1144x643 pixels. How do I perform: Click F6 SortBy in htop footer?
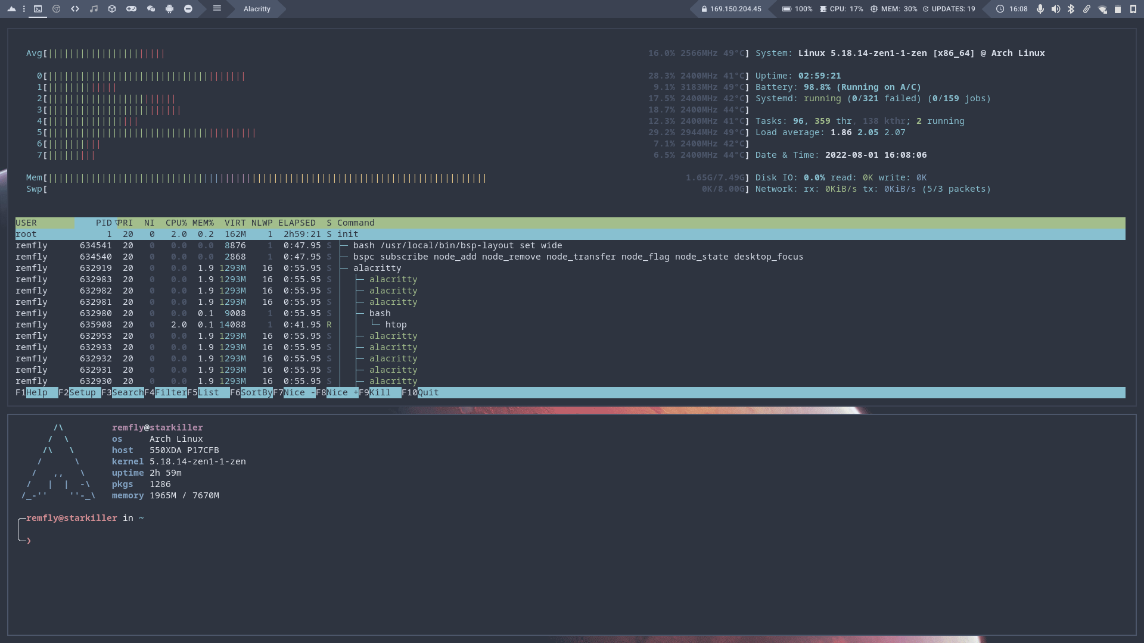pos(256,392)
